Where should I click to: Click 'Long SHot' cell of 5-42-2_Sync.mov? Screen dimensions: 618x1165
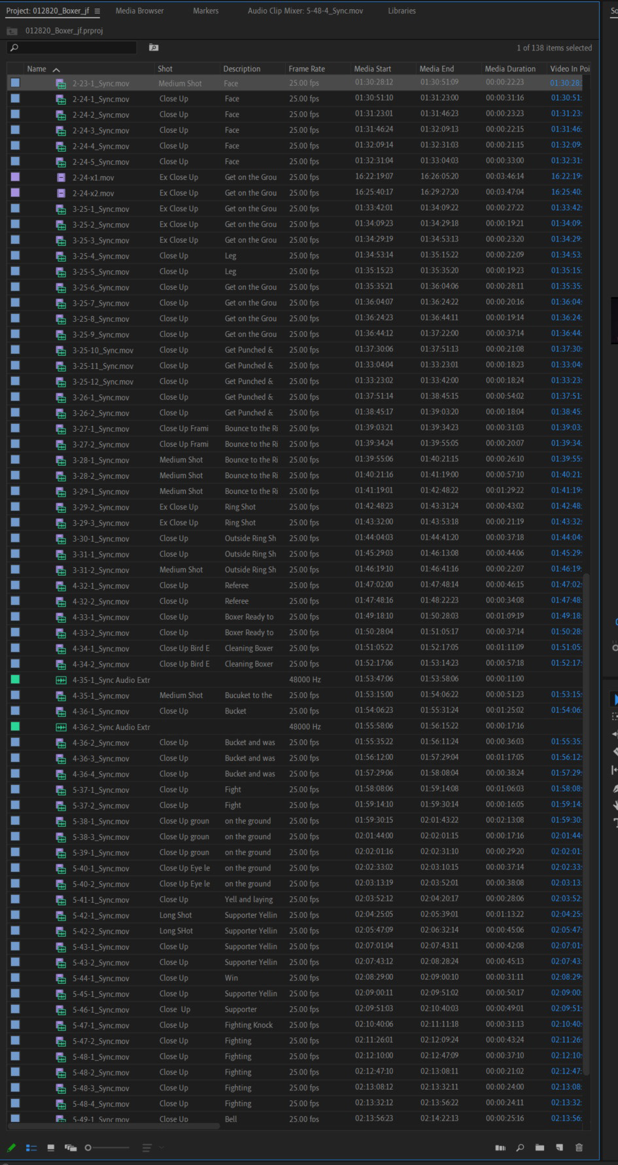point(176,931)
